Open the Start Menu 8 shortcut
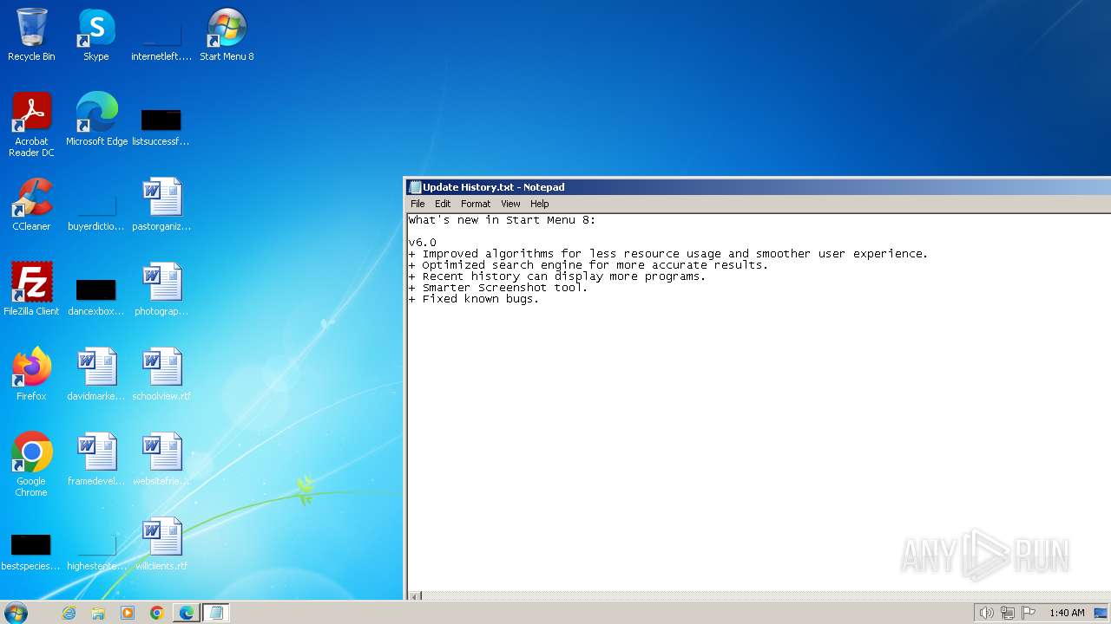Screen dimensions: 1111x624 click(227, 35)
